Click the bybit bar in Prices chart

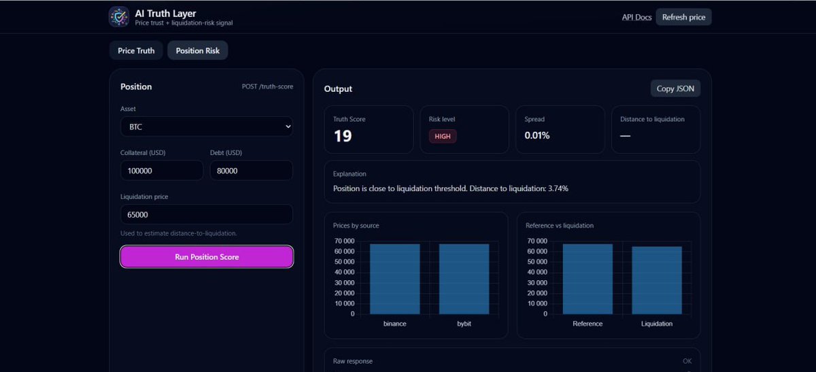click(x=464, y=279)
